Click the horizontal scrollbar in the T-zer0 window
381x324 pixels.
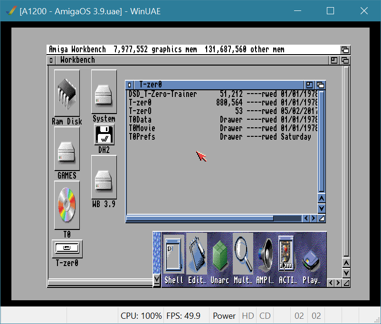(x=214, y=218)
